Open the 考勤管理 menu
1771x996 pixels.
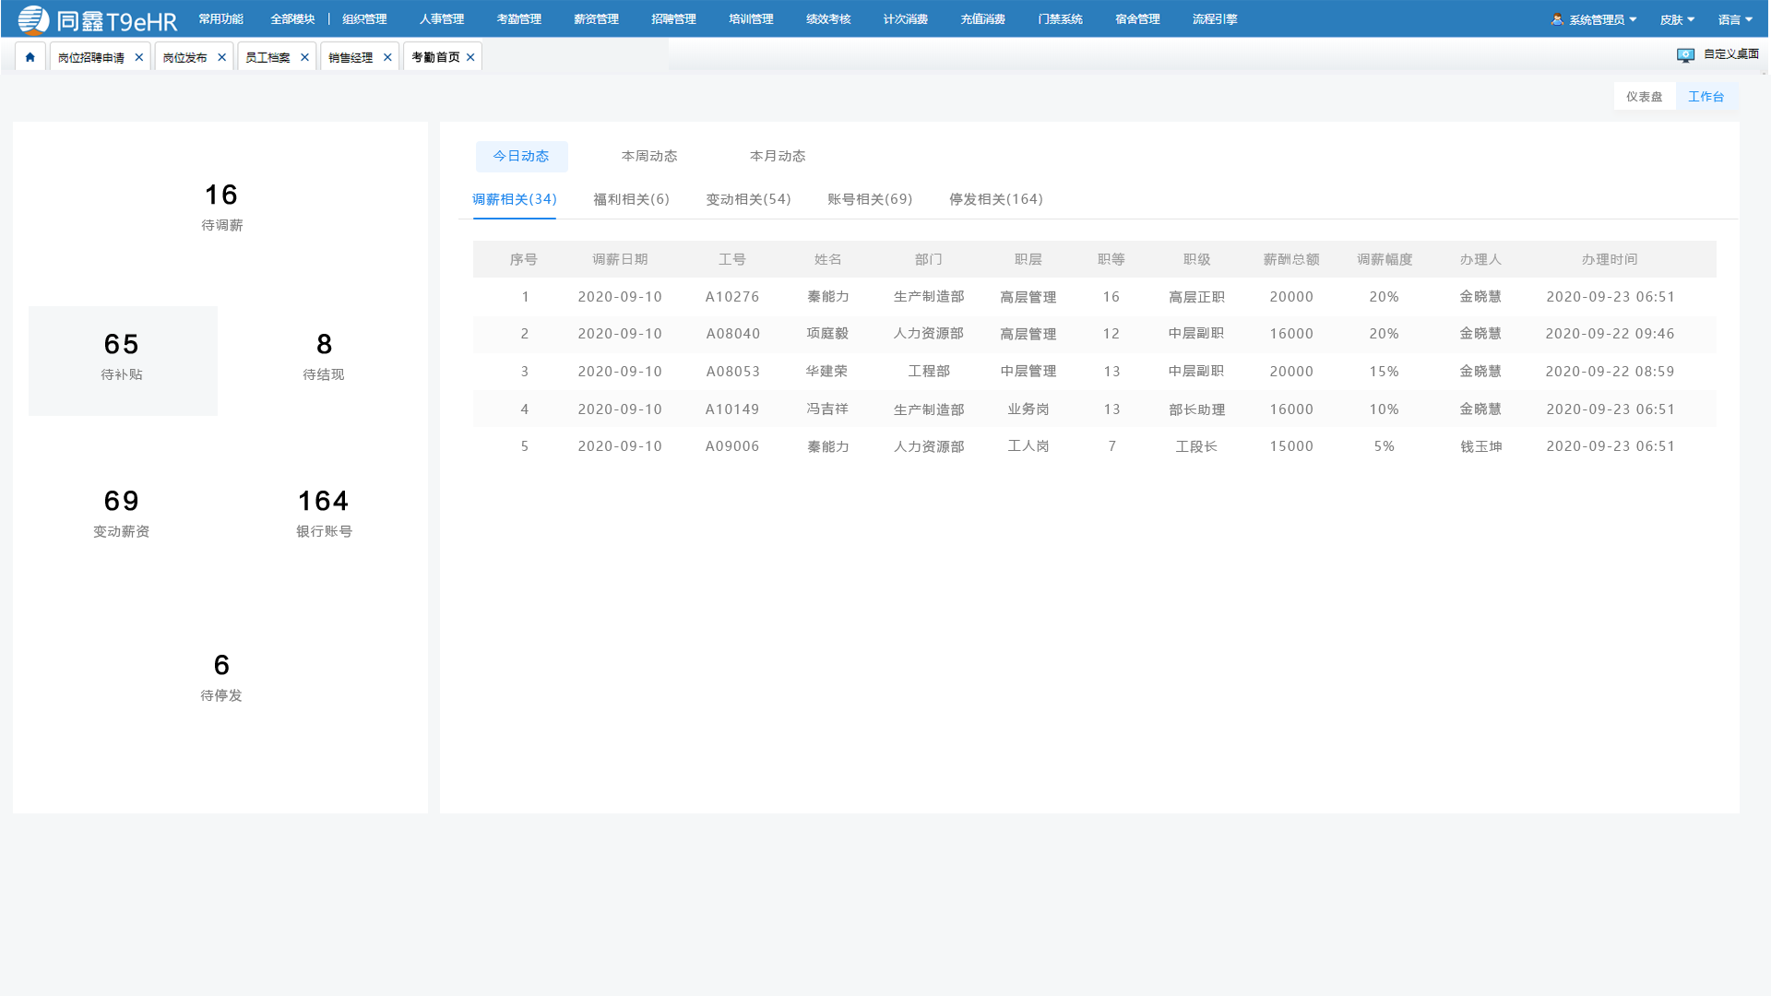point(518,18)
